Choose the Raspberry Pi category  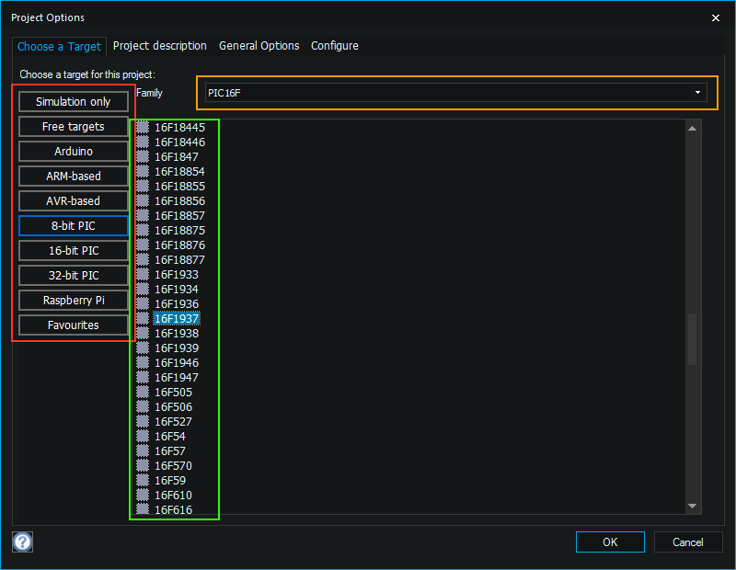click(x=74, y=301)
